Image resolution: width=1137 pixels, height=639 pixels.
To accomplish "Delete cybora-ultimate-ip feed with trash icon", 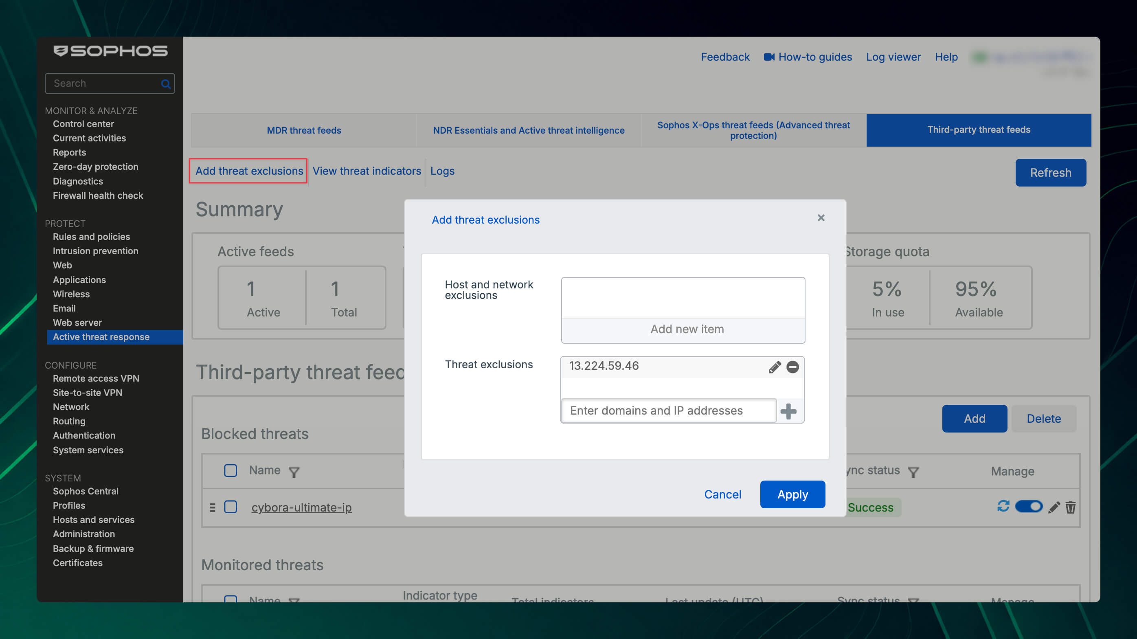I will (1070, 507).
